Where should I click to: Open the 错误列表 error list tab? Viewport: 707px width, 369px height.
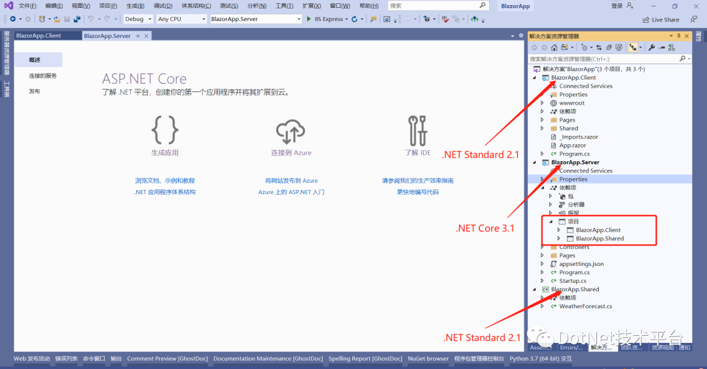pyautogui.click(x=66, y=359)
